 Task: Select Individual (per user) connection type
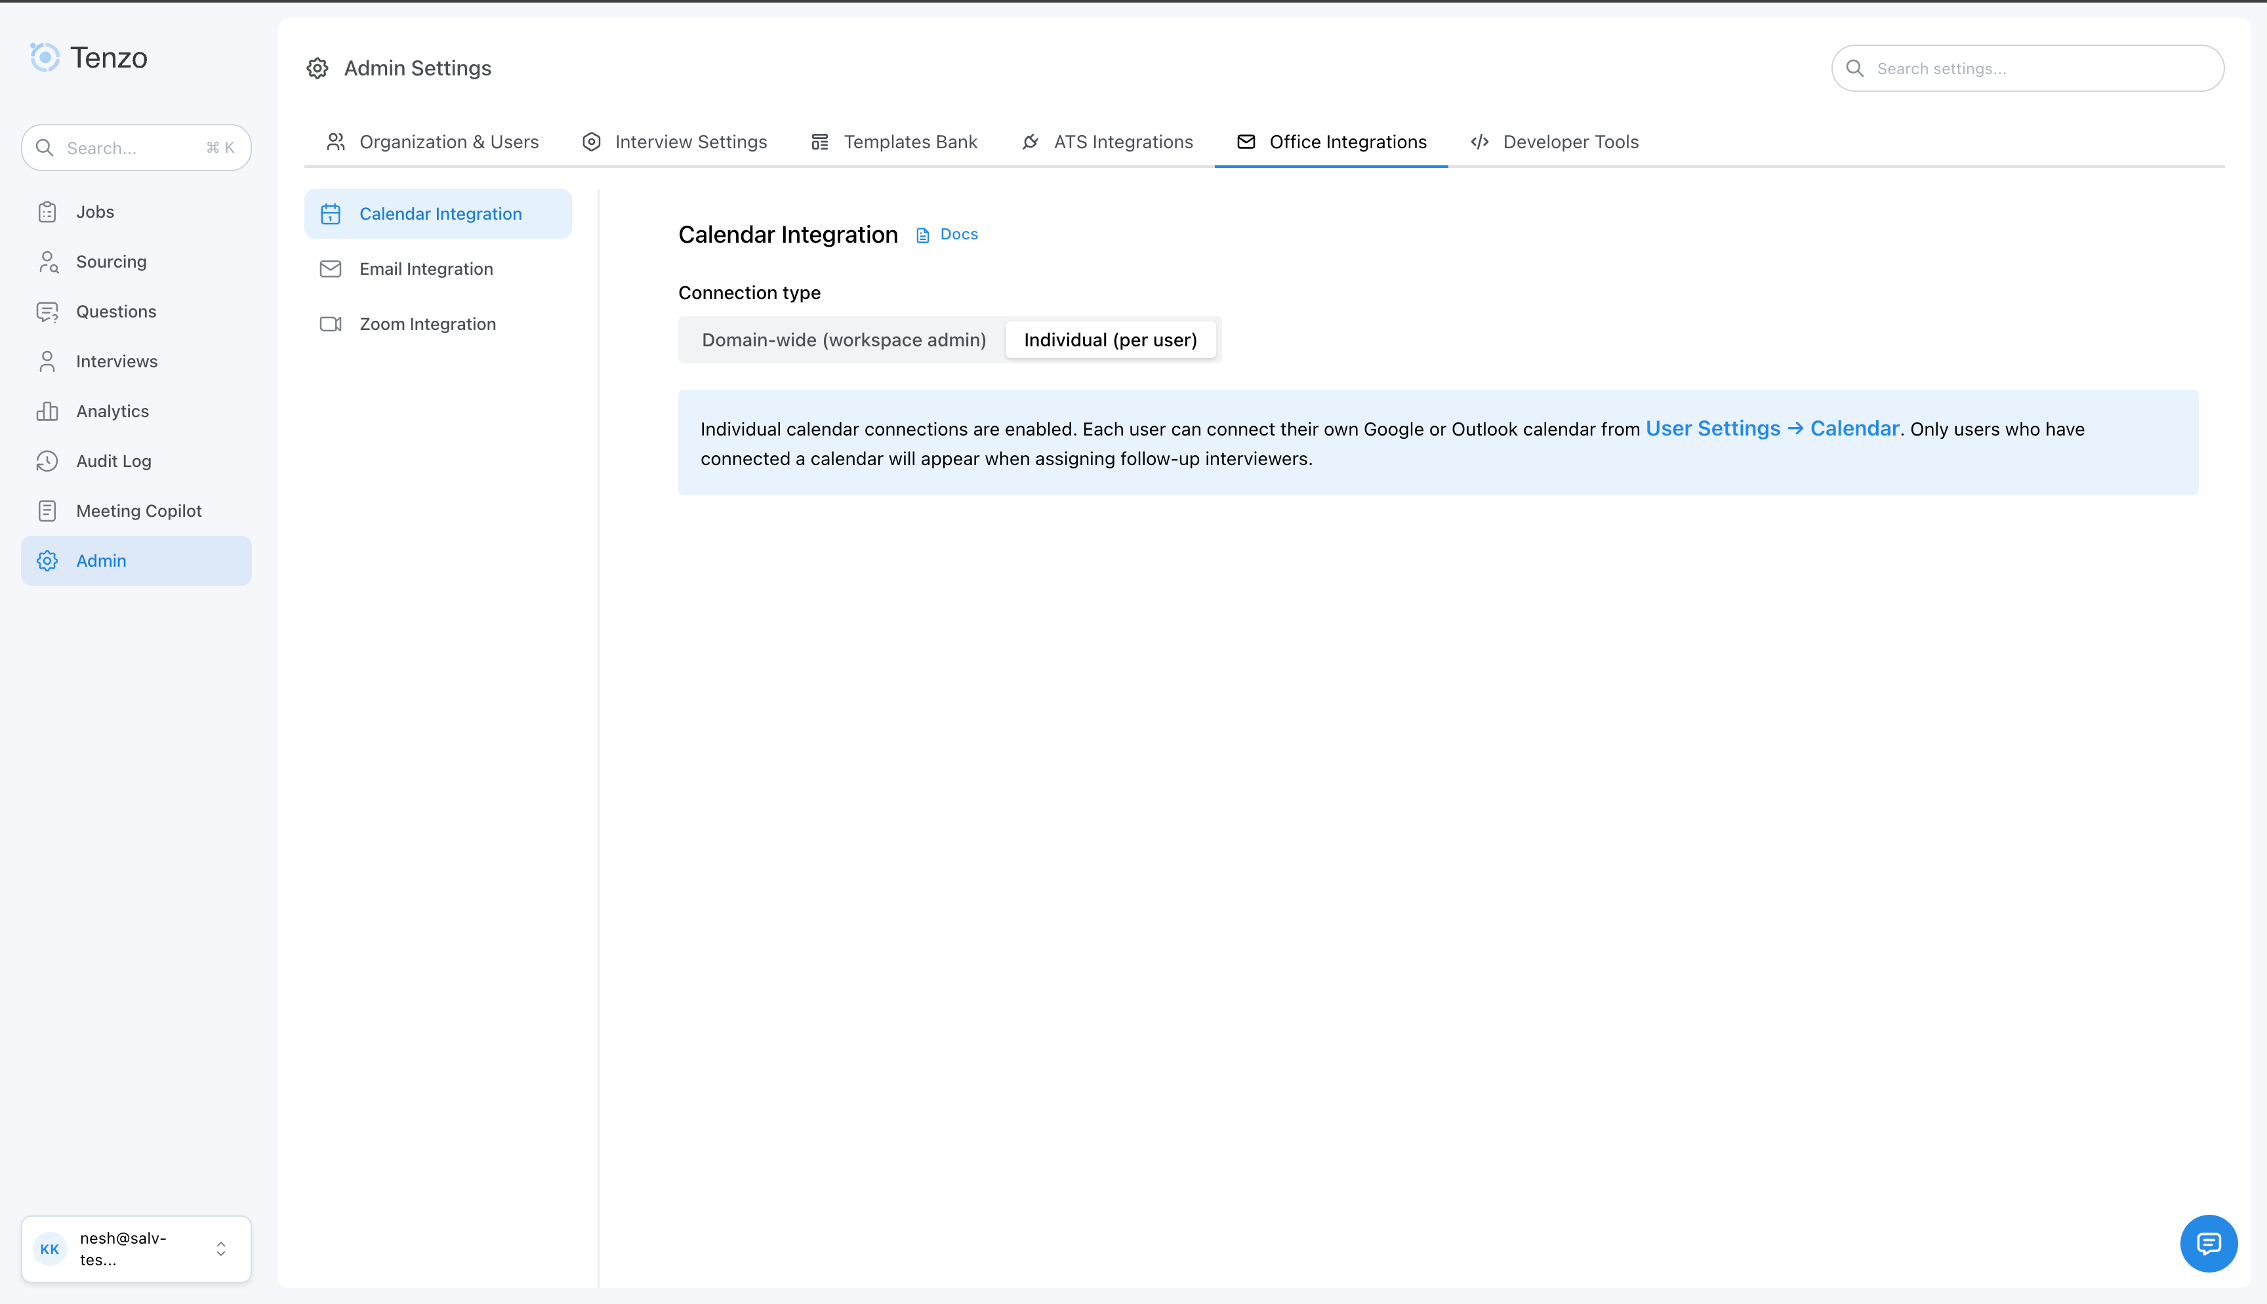point(1111,340)
